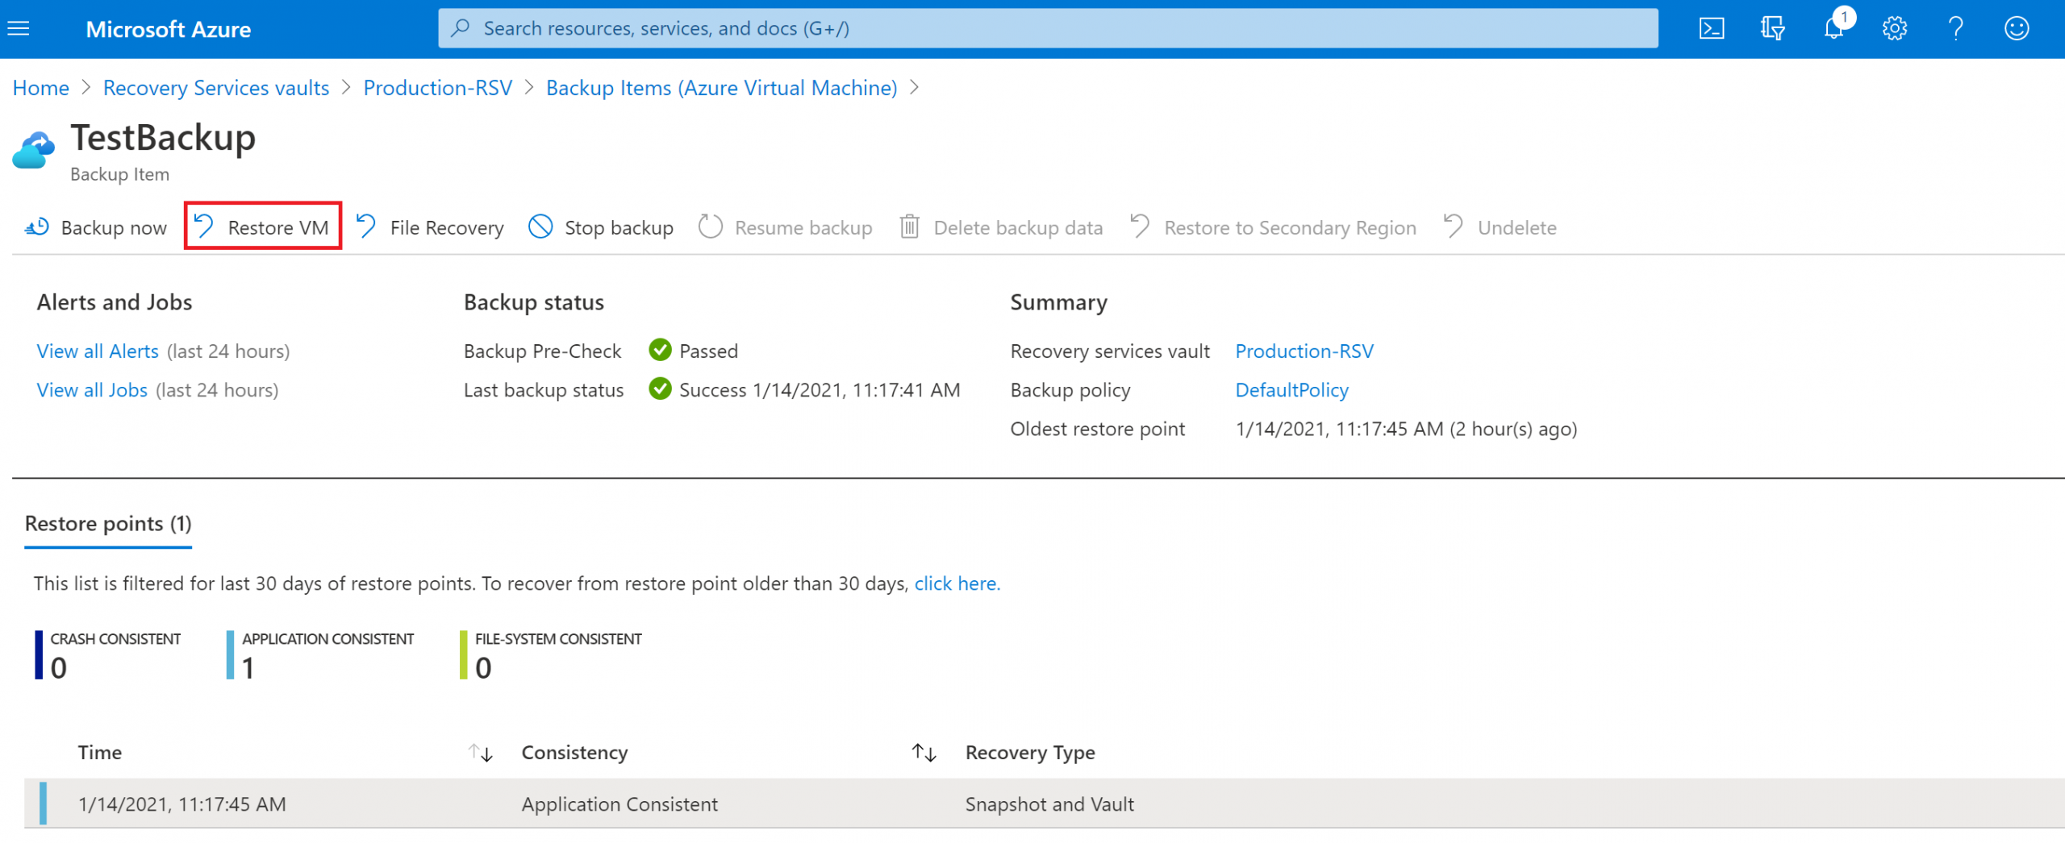Send feedback via the smiley icon
The image size is (2065, 843).
pyautogui.click(x=2015, y=27)
